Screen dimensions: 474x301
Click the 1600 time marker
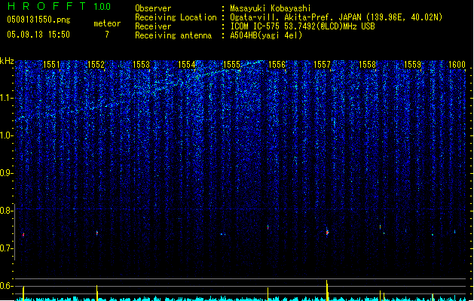(457, 64)
